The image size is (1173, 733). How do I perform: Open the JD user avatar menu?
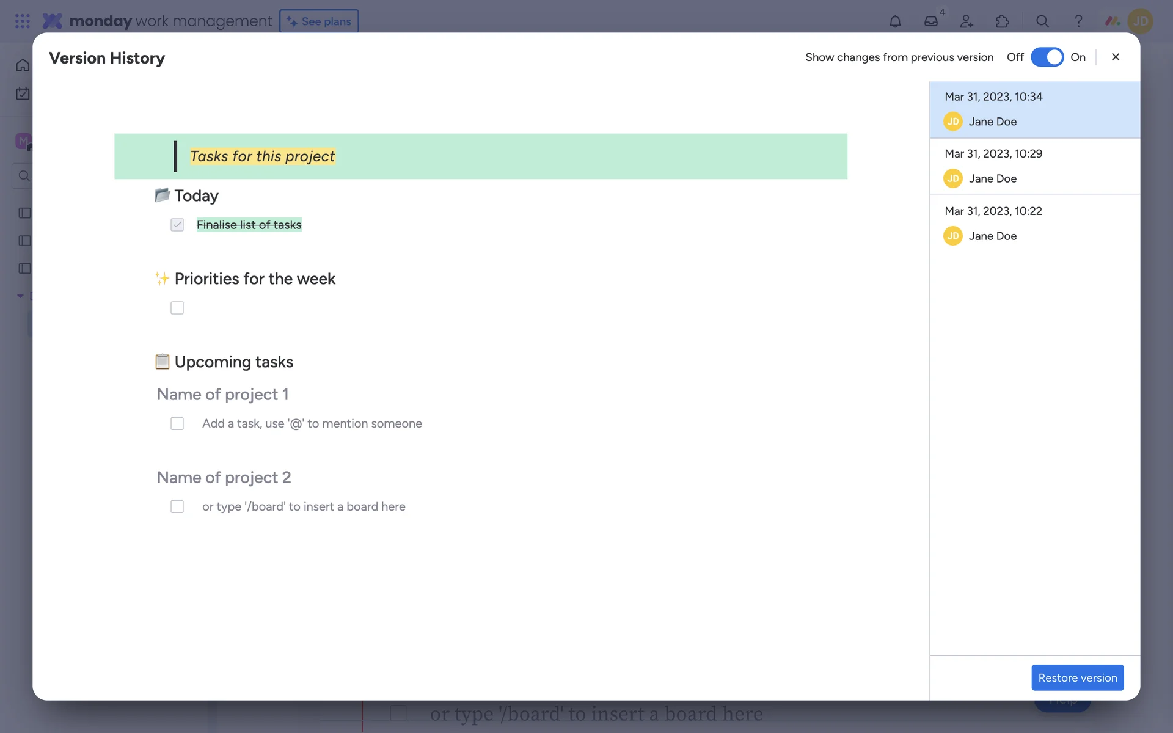[x=1140, y=21]
